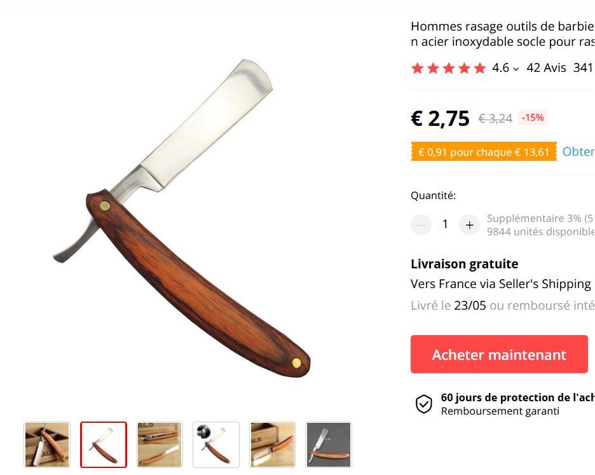The height and width of the screenshot is (475, 595).
Task: View the fourth thumbnail with shaving brush
Action: coord(216,444)
